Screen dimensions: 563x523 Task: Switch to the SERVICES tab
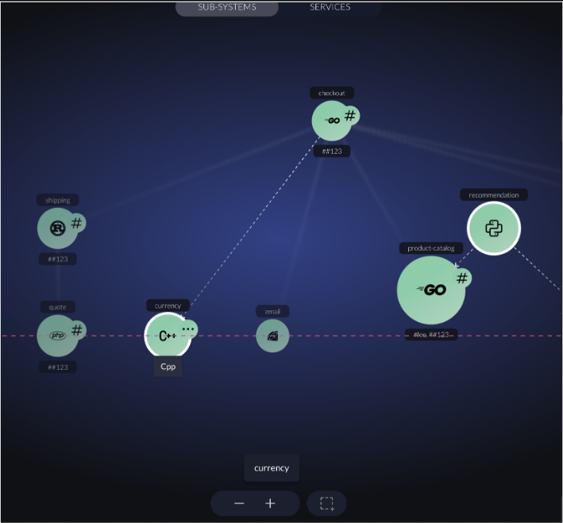[x=330, y=7]
